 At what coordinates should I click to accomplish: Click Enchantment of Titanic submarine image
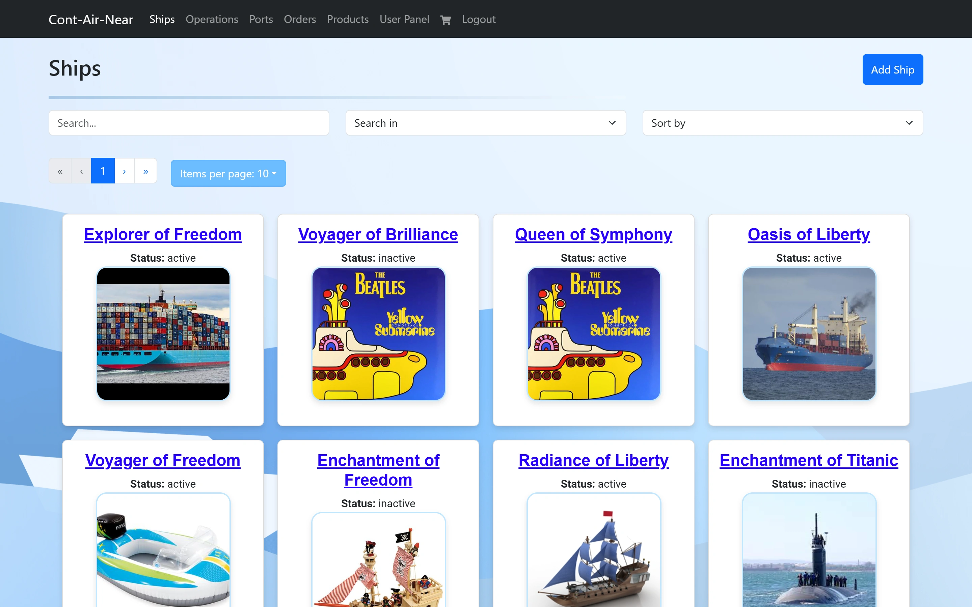coord(809,550)
